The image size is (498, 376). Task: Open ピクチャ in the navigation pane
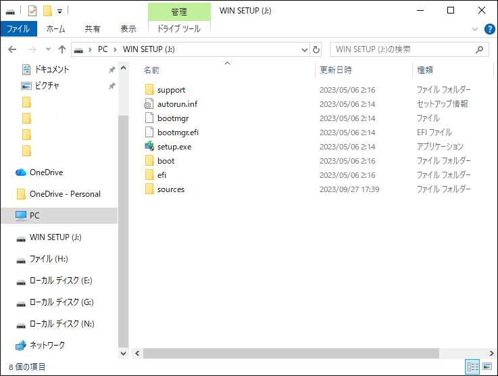pyautogui.click(x=47, y=85)
